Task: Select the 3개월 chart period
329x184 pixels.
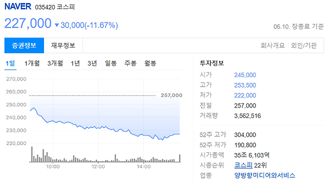Action: tap(55, 63)
